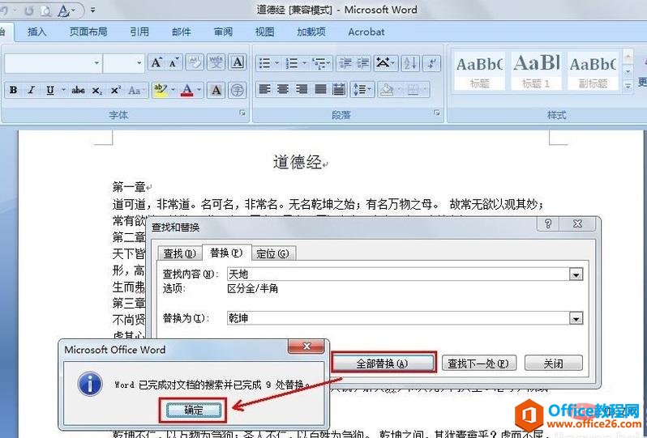Click the find content input field
Image resolution: width=647 pixels, height=438 pixels.
(398, 274)
